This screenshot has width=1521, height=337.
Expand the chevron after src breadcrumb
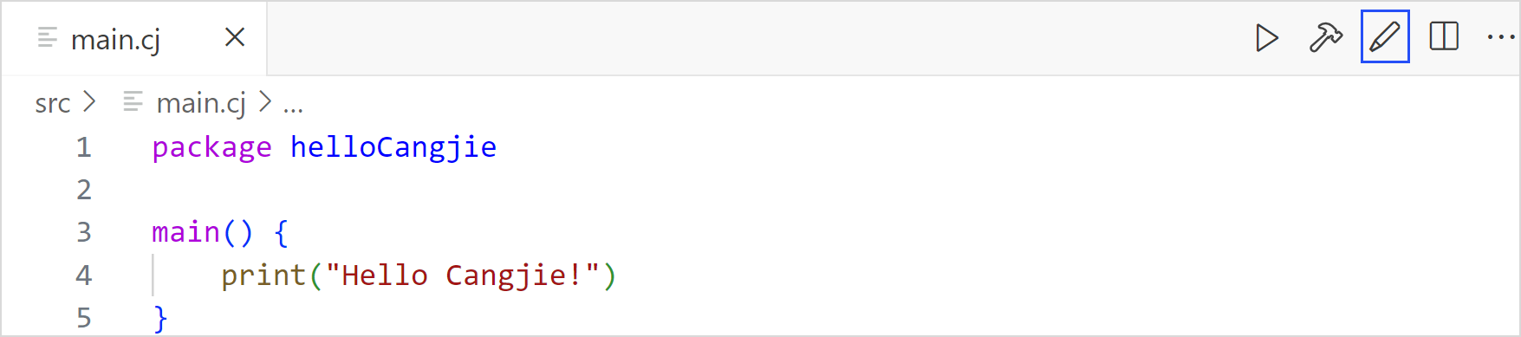click(x=89, y=102)
